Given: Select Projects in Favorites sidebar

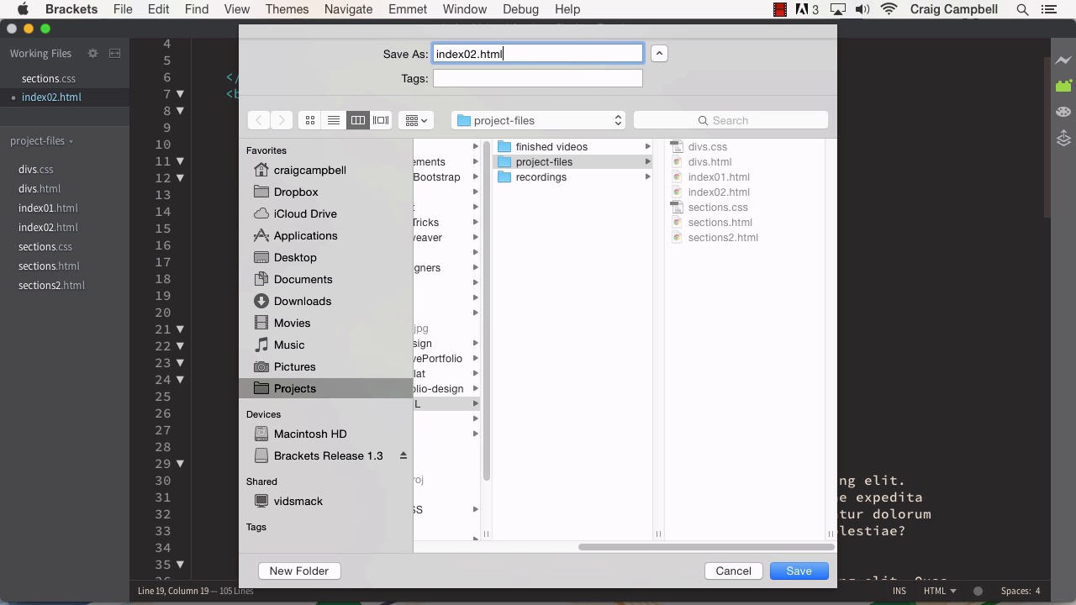Looking at the screenshot, I should pyautogui.click(x=325, y=388).
